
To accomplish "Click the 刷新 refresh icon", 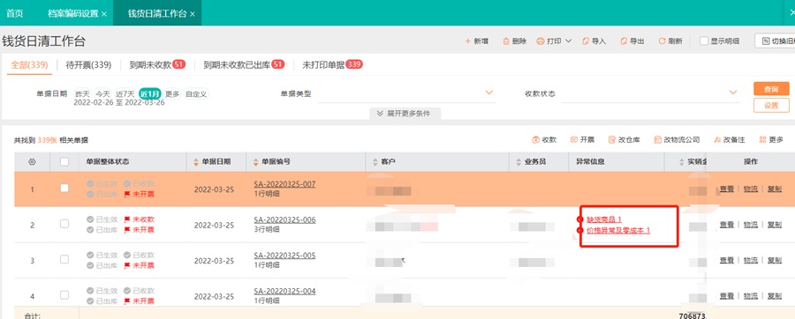I will [x=662, y=41].
